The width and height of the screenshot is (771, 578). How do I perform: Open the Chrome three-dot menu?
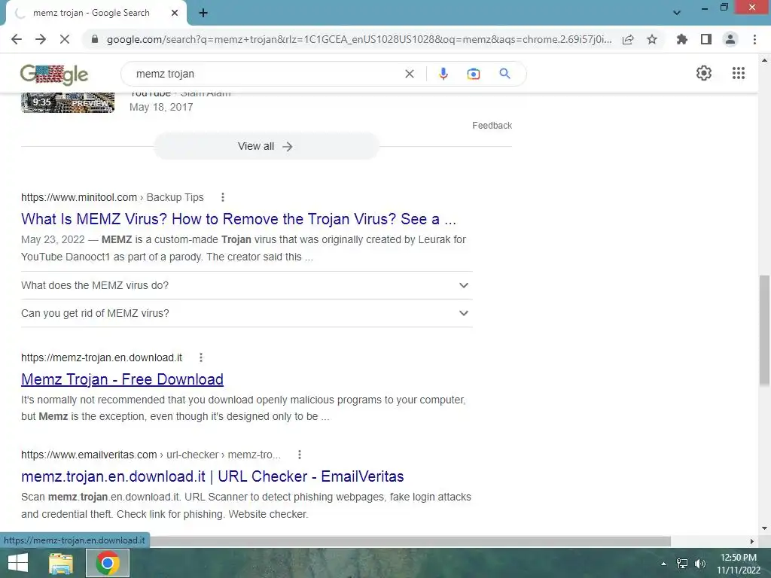754,39
